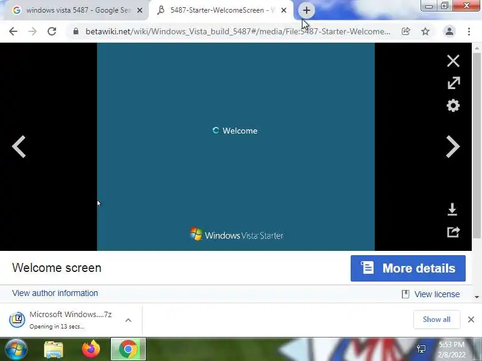
Task: Open the Microsoft Windows....7z download item
Action: tap(70, 319)
